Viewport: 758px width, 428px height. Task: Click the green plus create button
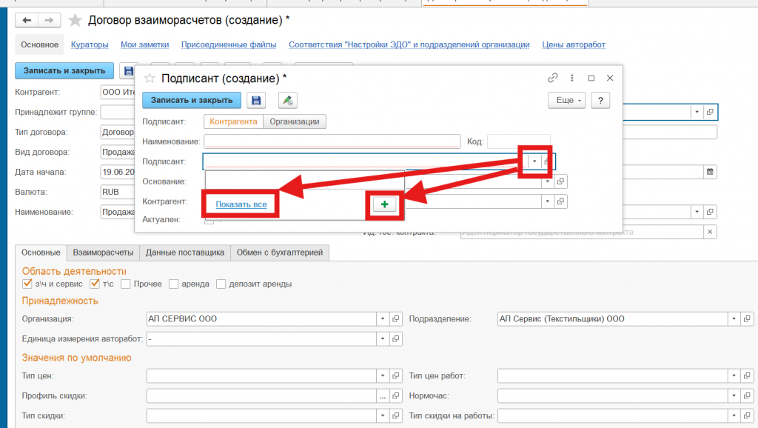click(385, 204)
